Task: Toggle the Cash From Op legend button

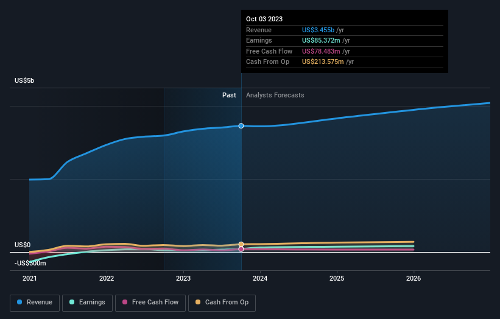Action: point(222,303)
